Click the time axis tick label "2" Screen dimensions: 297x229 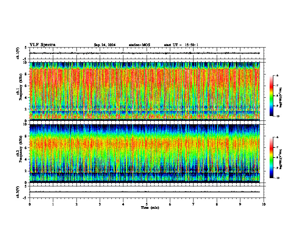[76, 204]
